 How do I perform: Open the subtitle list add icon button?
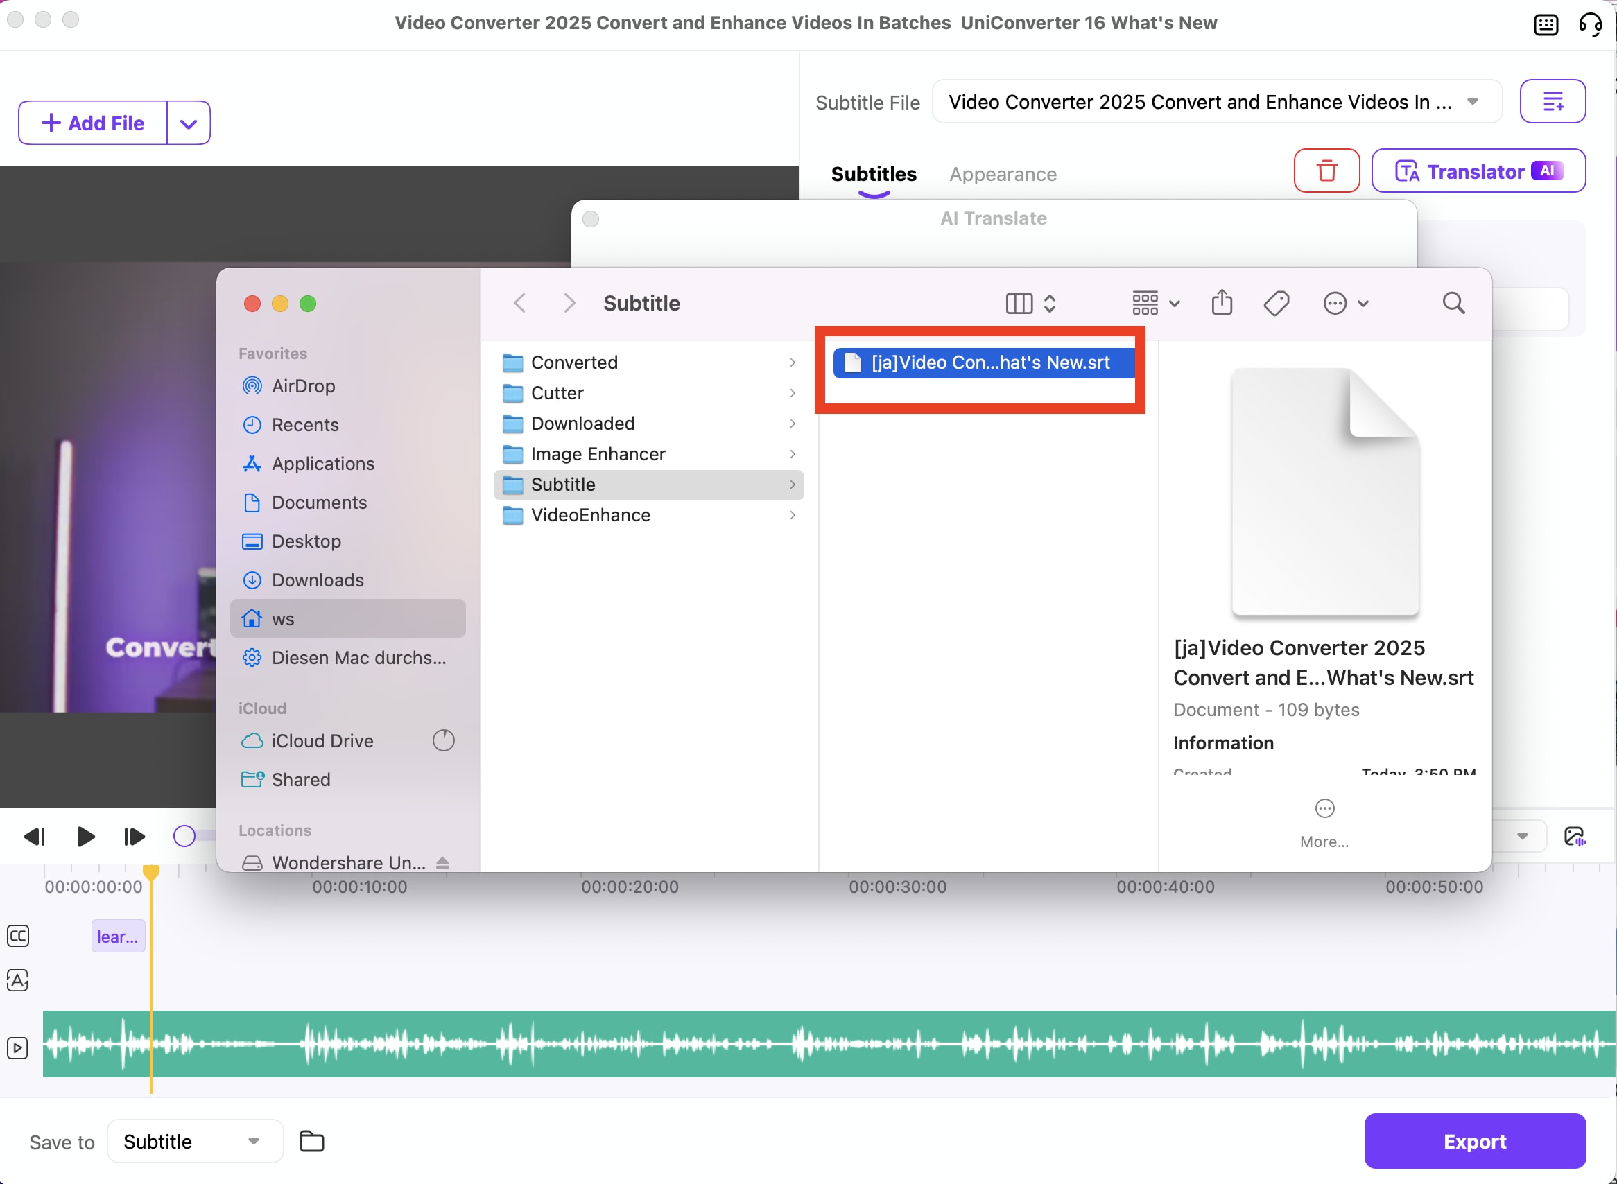(x=1552, y=102)
